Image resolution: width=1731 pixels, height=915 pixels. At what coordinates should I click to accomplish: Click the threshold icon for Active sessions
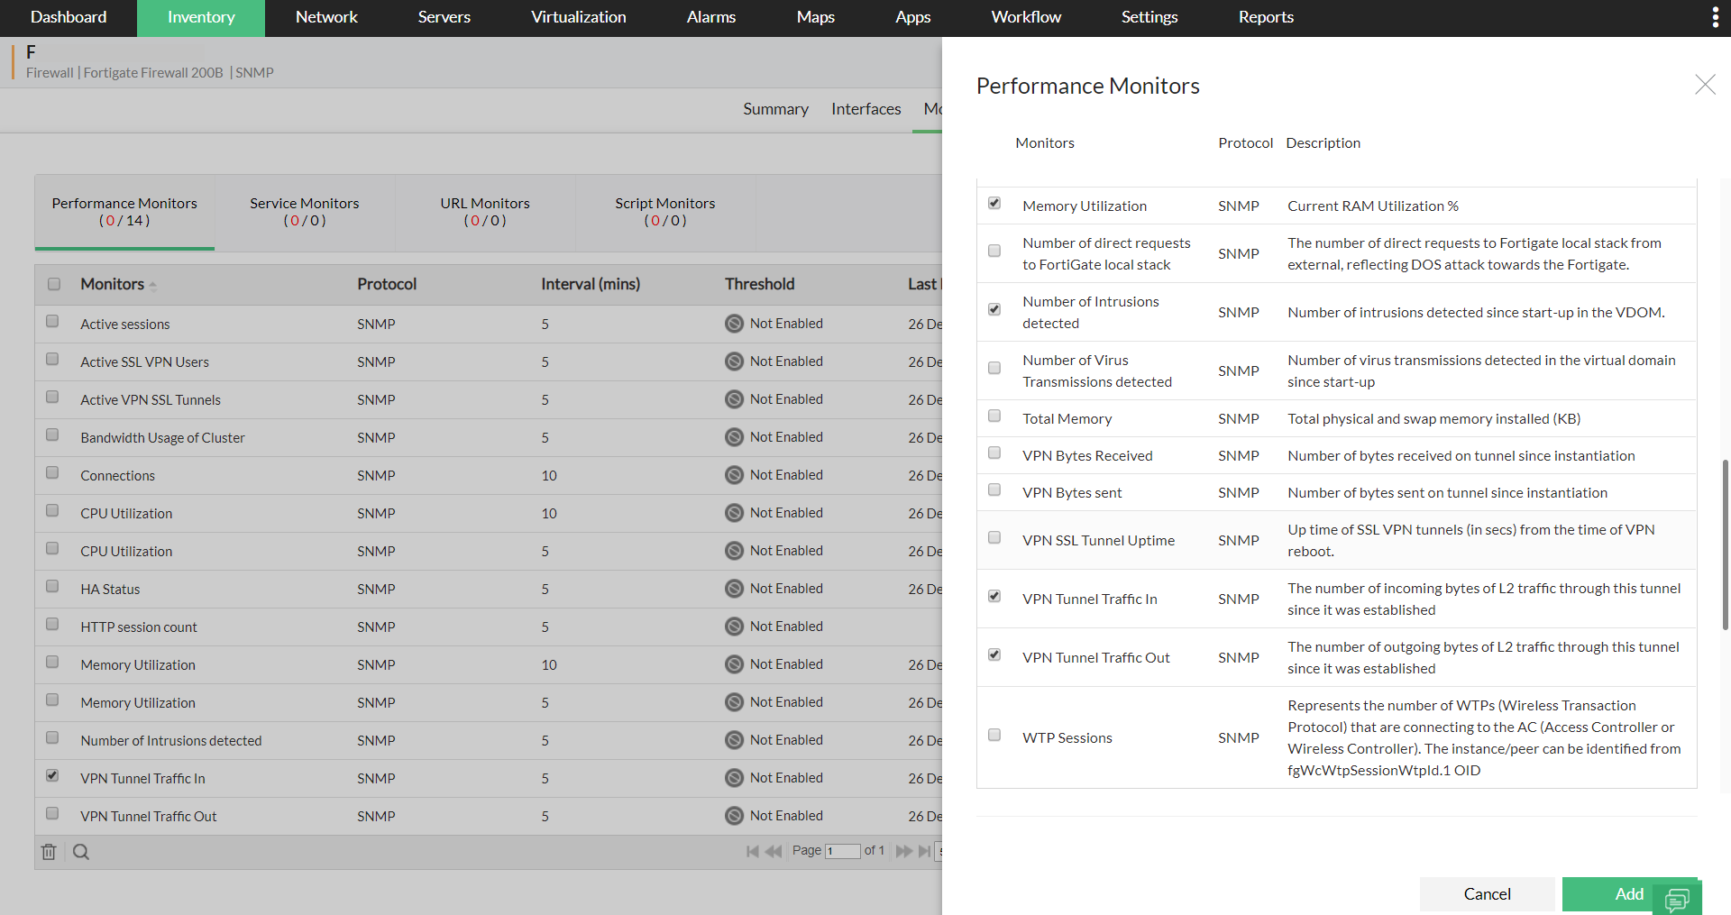tap(735, 324)
